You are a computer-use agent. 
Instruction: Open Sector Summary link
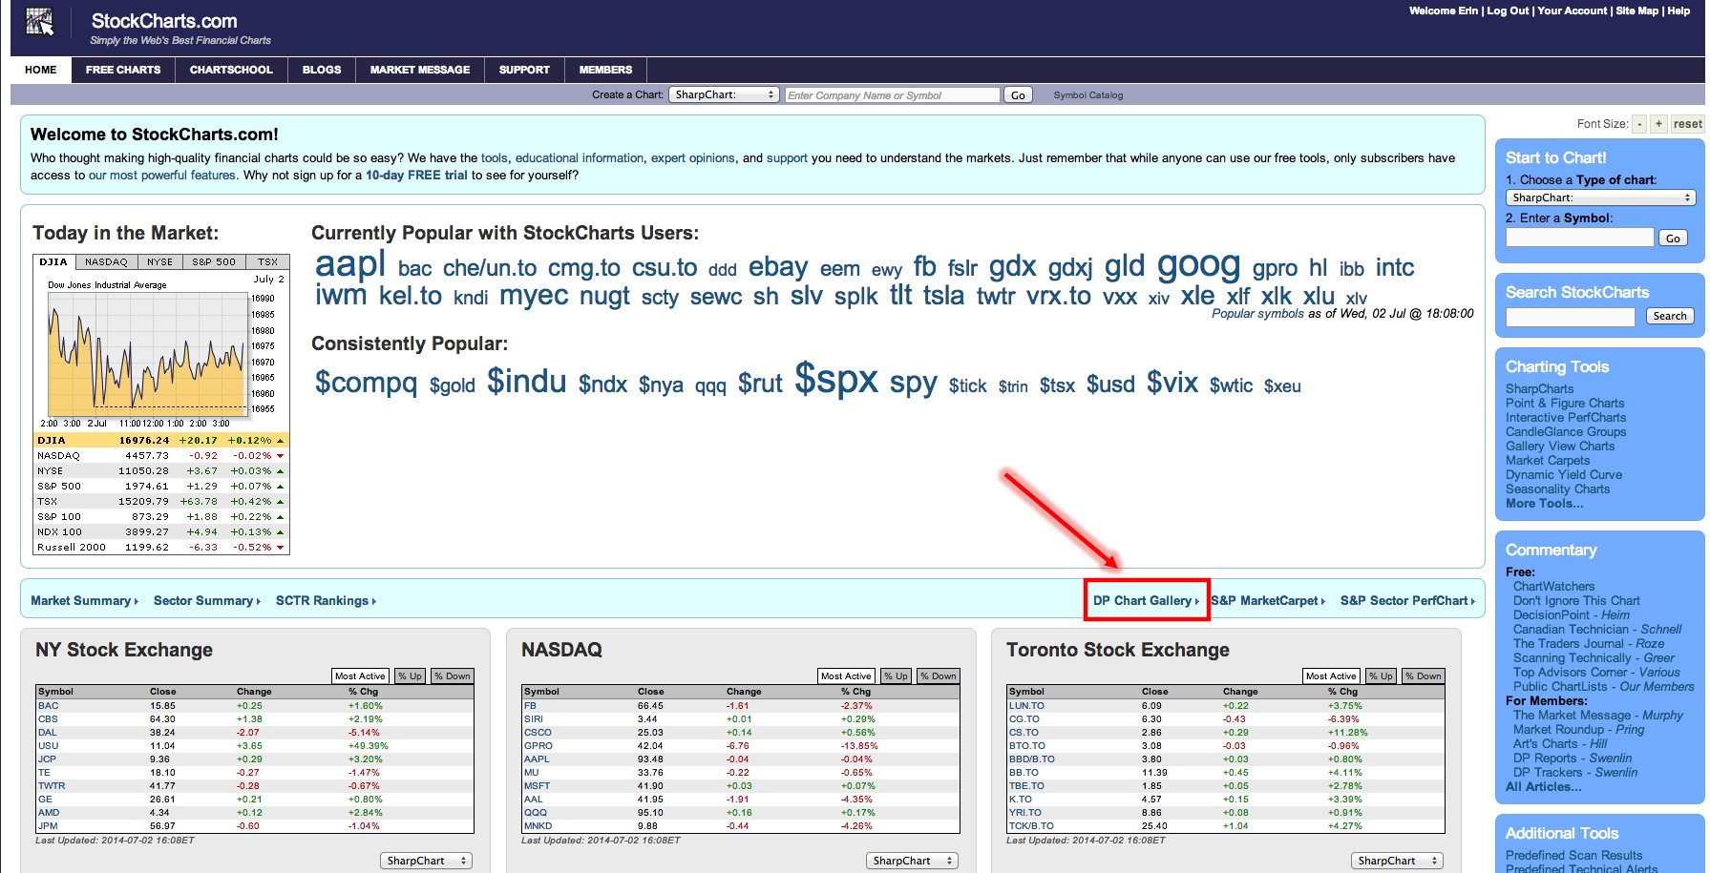click(206, 601)
